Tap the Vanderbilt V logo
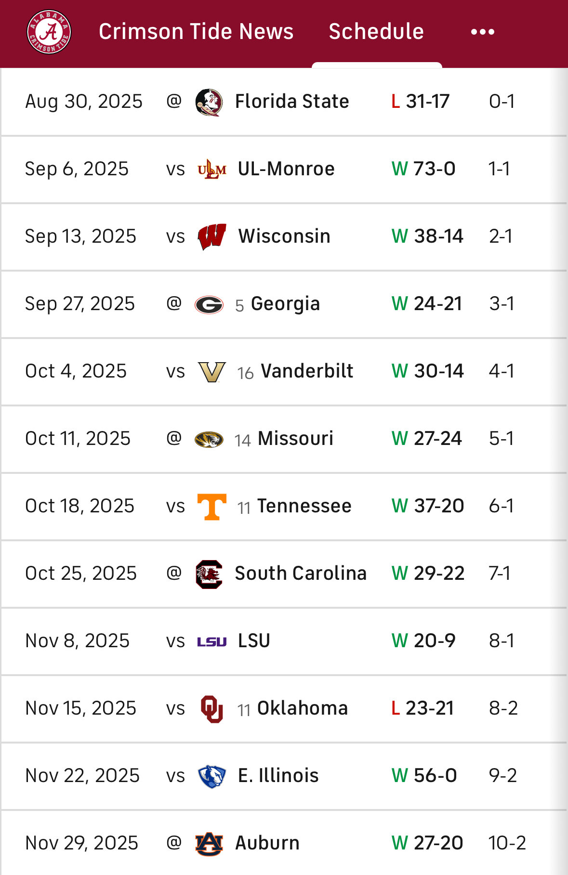This screenshot has height=875, width=568. pyautogui.click(x=211, y=372)
